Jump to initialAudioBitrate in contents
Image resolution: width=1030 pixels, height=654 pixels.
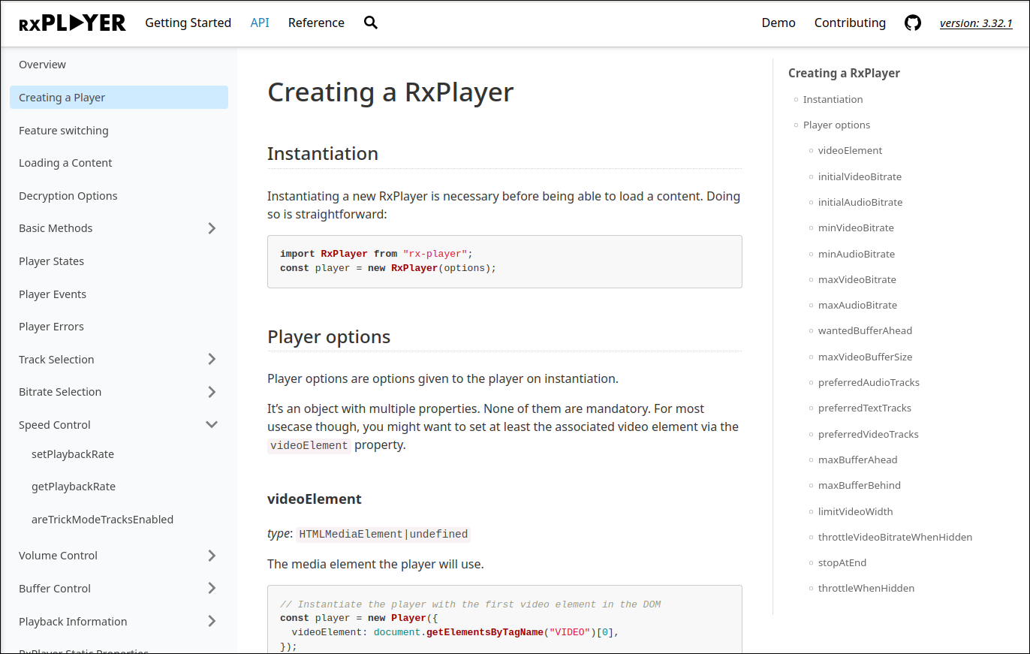860,202
